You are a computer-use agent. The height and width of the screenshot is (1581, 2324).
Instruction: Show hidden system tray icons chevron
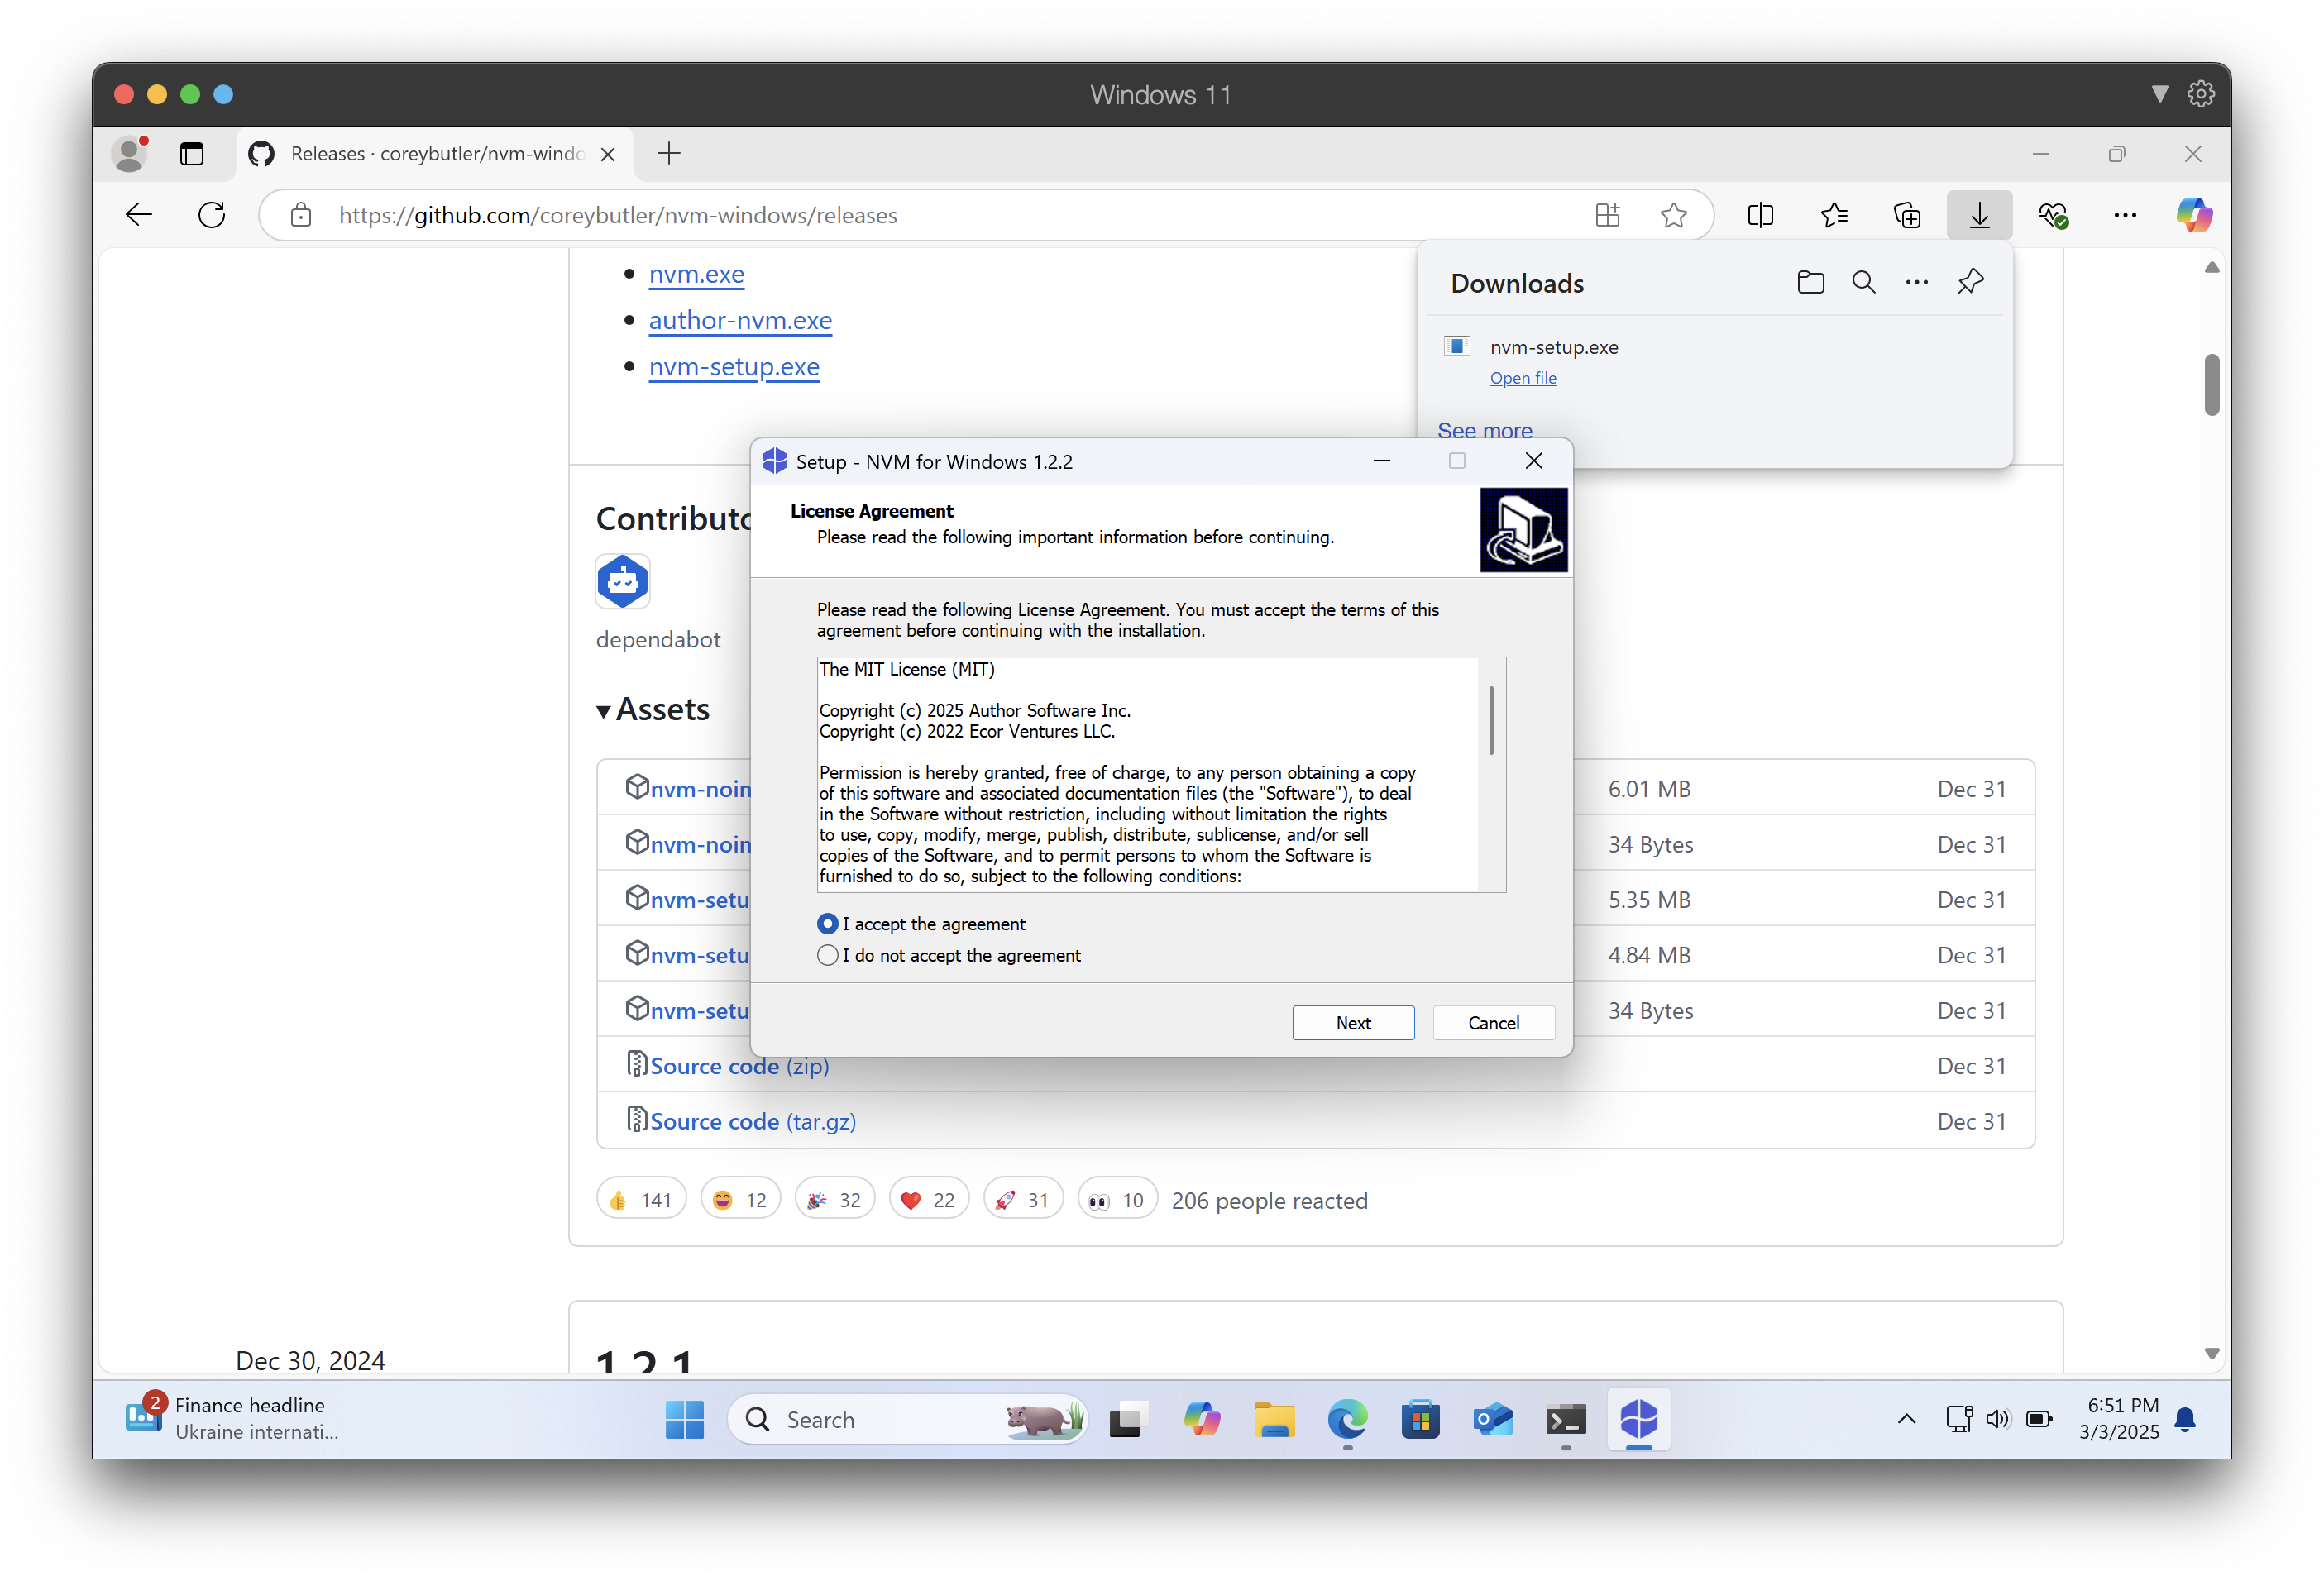point(1906,1419)
